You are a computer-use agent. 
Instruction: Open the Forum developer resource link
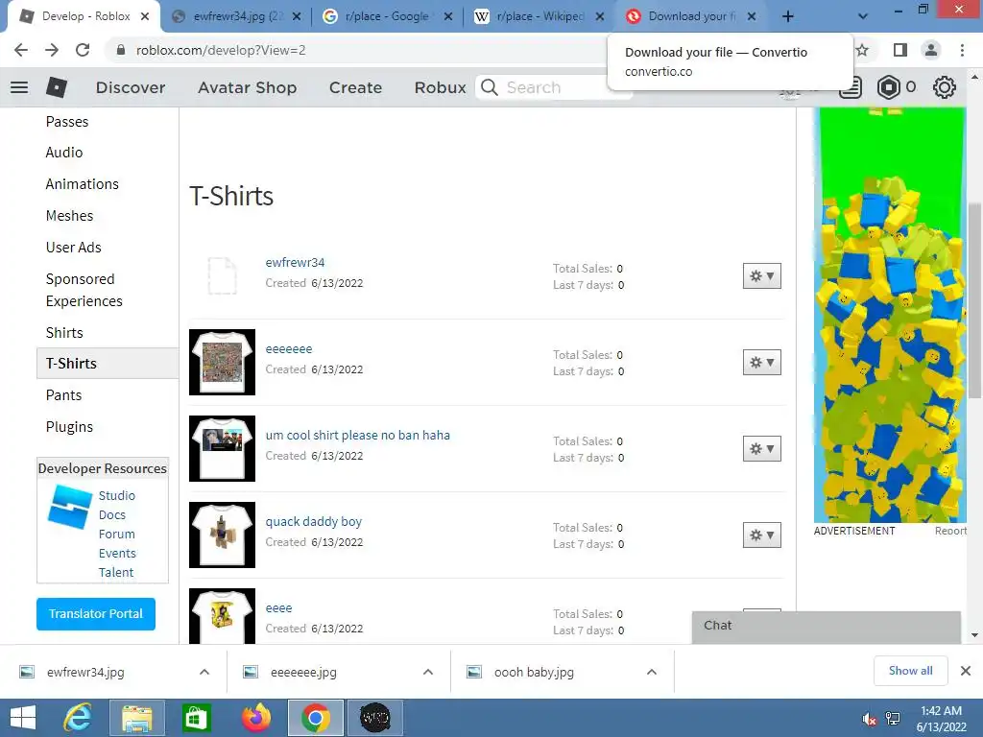pyautogui.click(x=116, y=534)
